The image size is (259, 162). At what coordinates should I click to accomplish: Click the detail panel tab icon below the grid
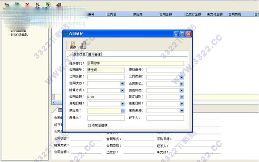pos(60,110)
